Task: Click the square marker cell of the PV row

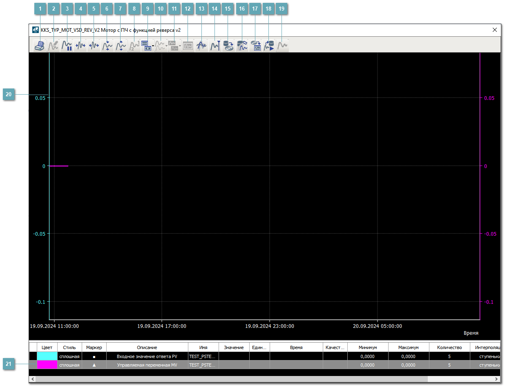Action: (x=94, y=356)
